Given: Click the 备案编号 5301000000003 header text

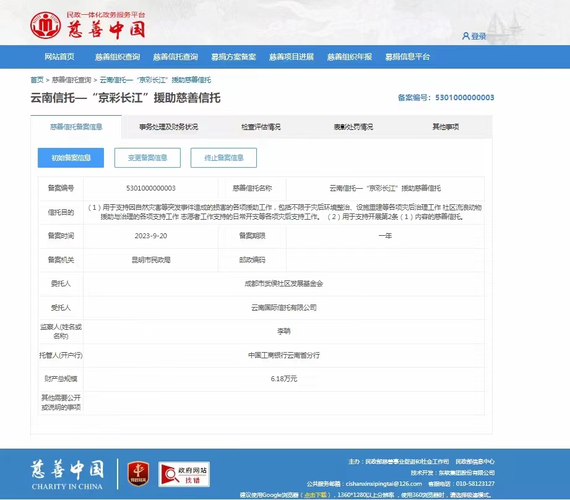Looking at the screenshot, I should pyautogui.click(x=446, y=97).
